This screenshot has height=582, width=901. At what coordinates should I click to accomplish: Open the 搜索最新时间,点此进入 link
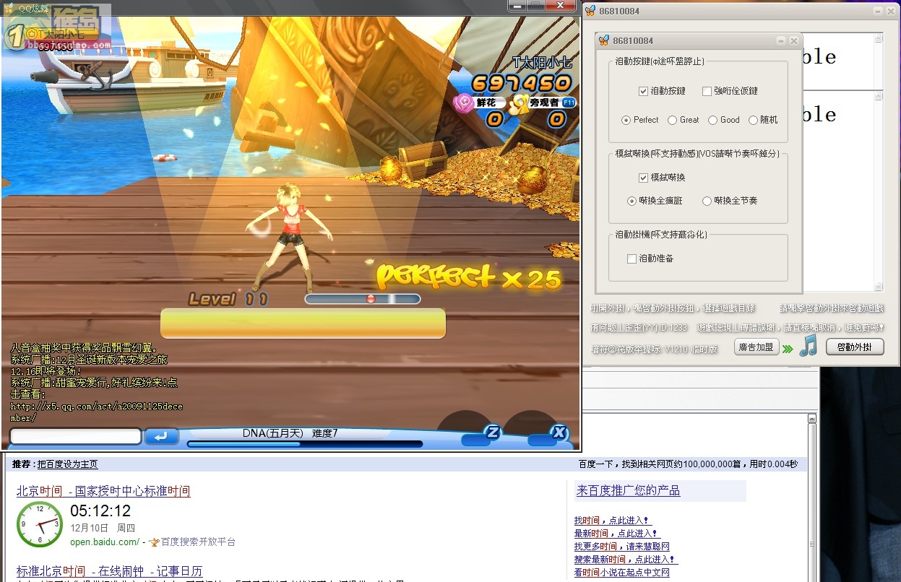coord(626,560)
